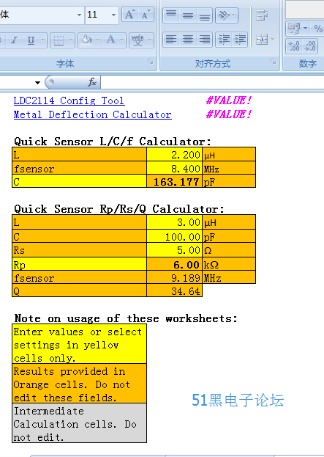Open LDC2114 Config Tool link

(69, 100)
